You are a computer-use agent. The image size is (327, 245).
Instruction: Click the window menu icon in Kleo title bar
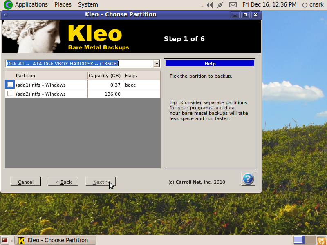pyautogui.click(x=6, y=15)
